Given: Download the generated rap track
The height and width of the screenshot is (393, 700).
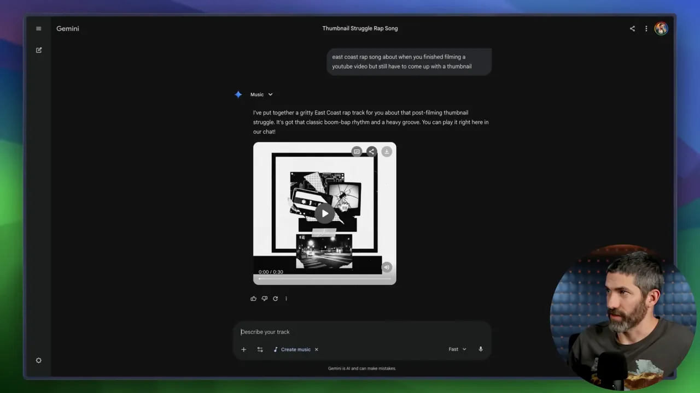Looking at the screenshot, I should pos(387,151).
